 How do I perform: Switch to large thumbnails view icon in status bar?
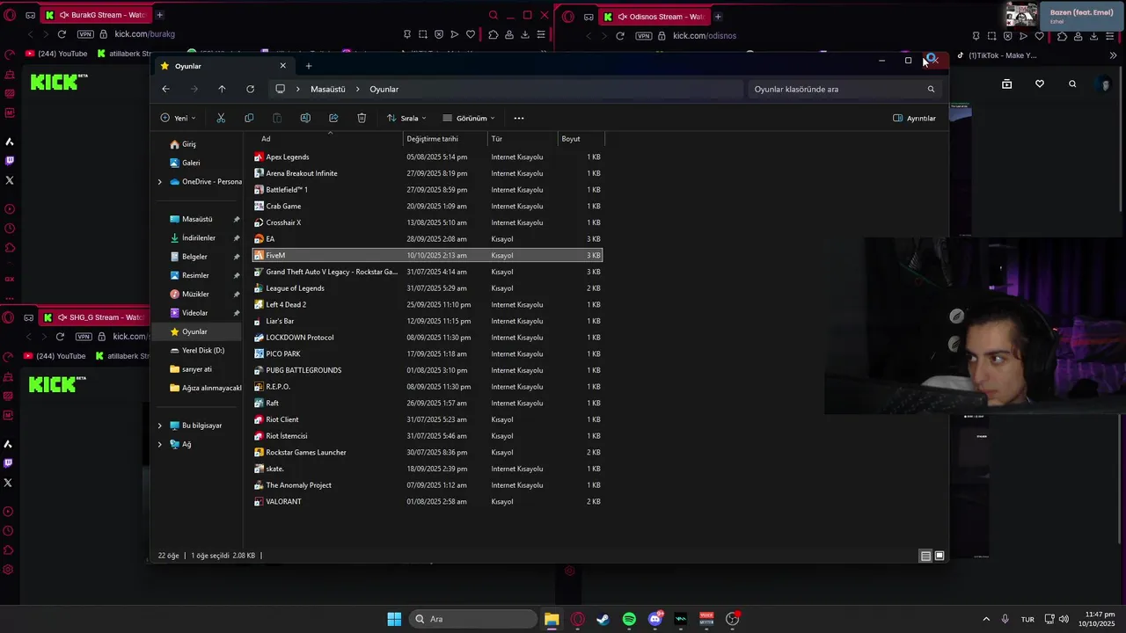pyautogui.click(x=940, y=556)
